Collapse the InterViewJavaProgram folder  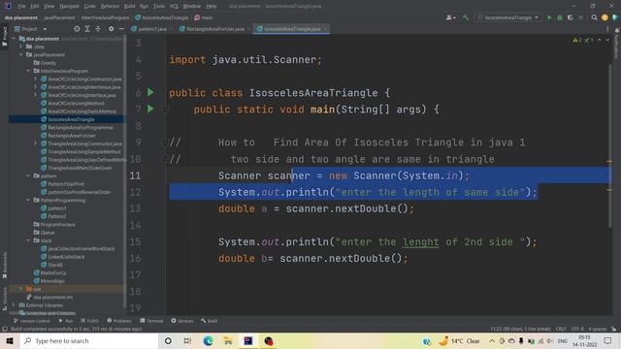29,71
